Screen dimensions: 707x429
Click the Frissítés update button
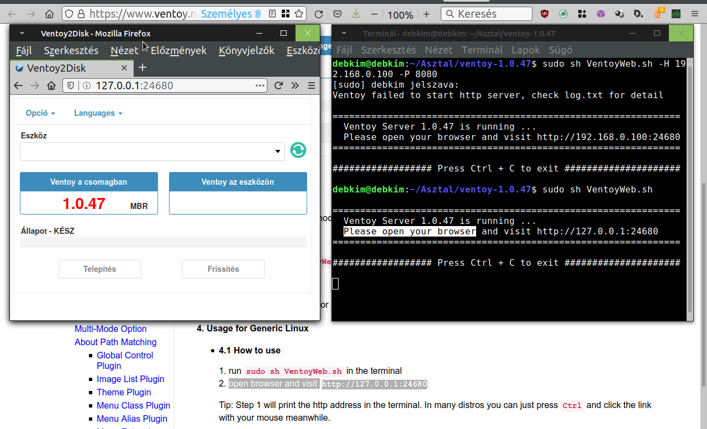[223, 269]
